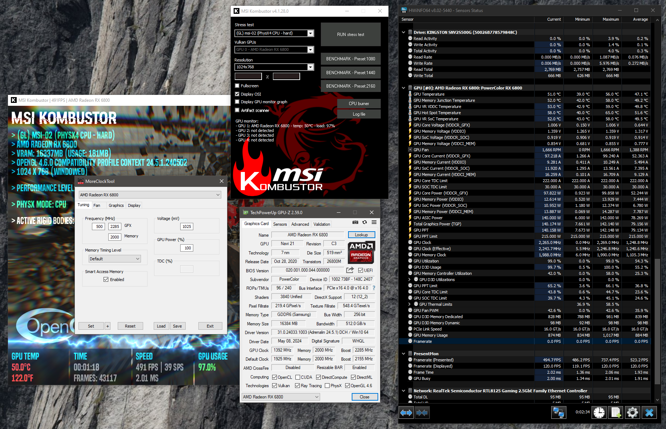Click the sheet-with-plus logging icon in HWiNFO
Image resolution: width=666 pixels, height=429 pixels.
616,413
